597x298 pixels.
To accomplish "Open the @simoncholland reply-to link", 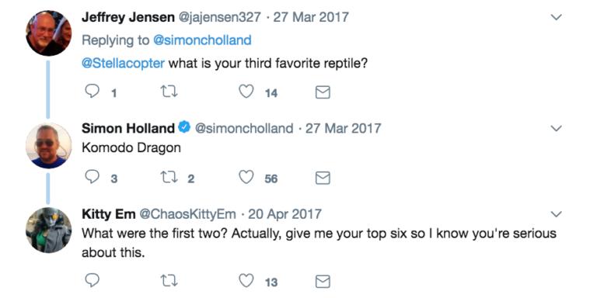I will click(202, 40).
